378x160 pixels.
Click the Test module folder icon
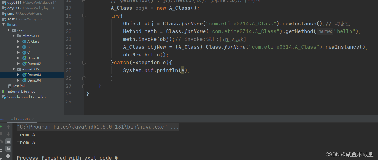pyautogui.click(x=4, y=19)
